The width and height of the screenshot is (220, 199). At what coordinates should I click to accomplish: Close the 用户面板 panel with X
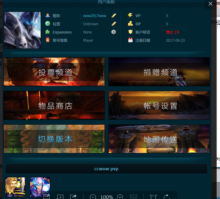pos(211,4)
